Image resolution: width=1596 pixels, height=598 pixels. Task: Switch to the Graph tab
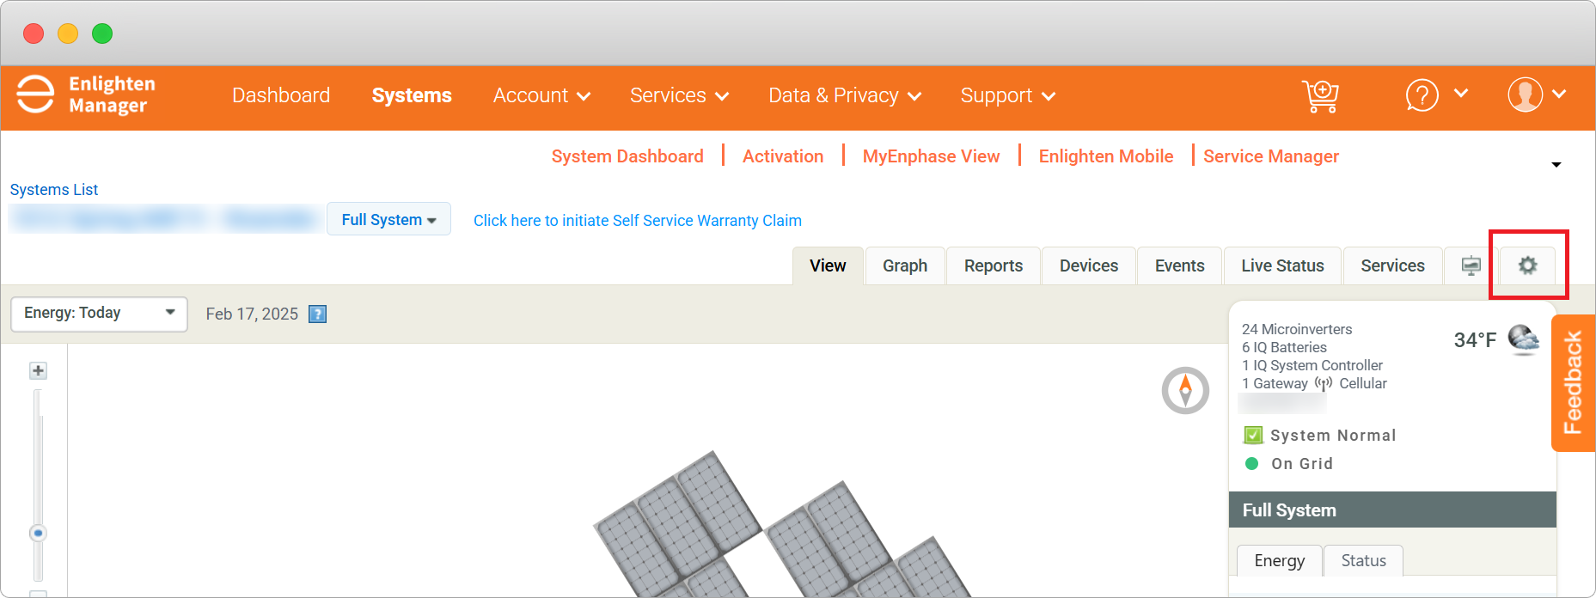pos(905,265)
